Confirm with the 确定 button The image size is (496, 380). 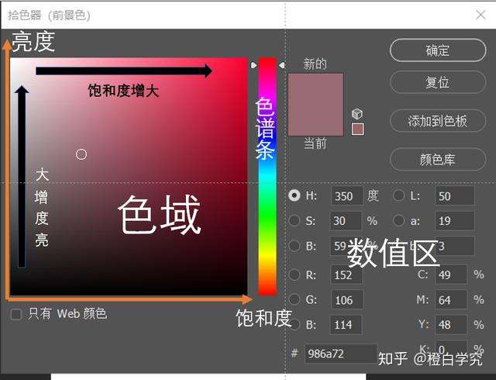pos(438,50)
